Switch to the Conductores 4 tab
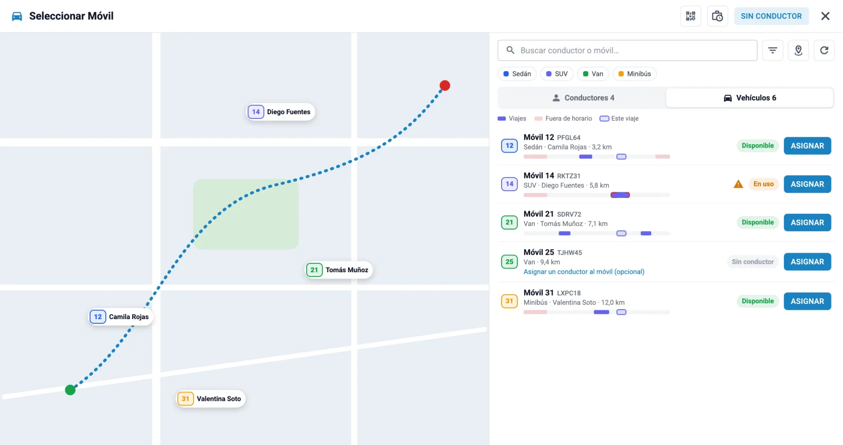This screenshot has width=843, height=445. coord(583,98)
